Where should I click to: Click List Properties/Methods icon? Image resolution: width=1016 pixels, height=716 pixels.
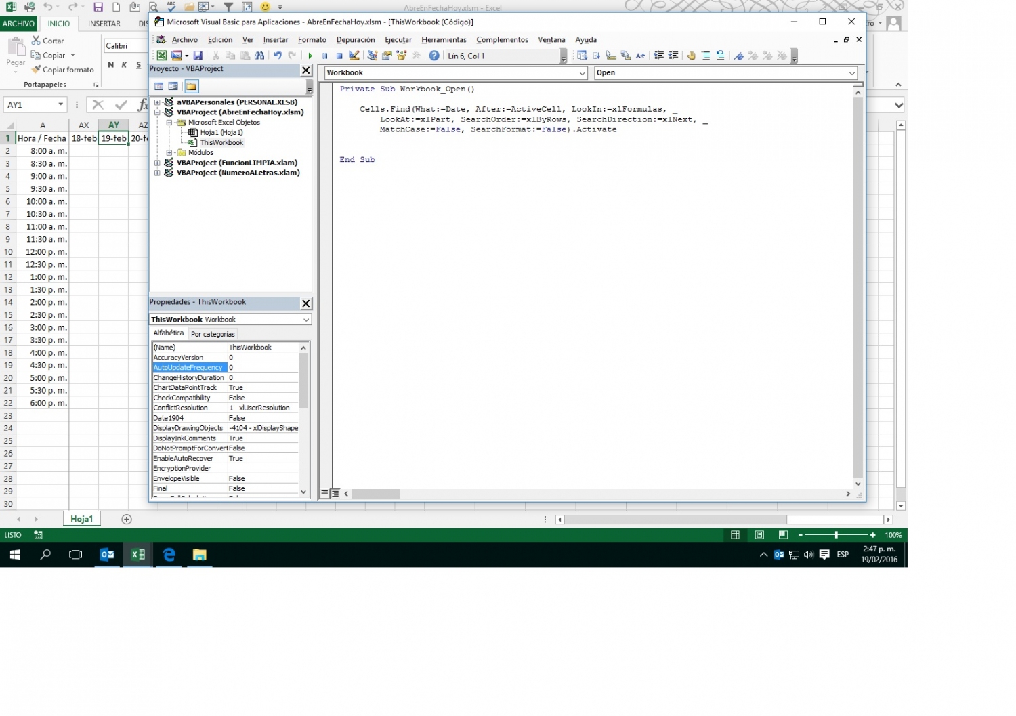click(x=582, y=56)
